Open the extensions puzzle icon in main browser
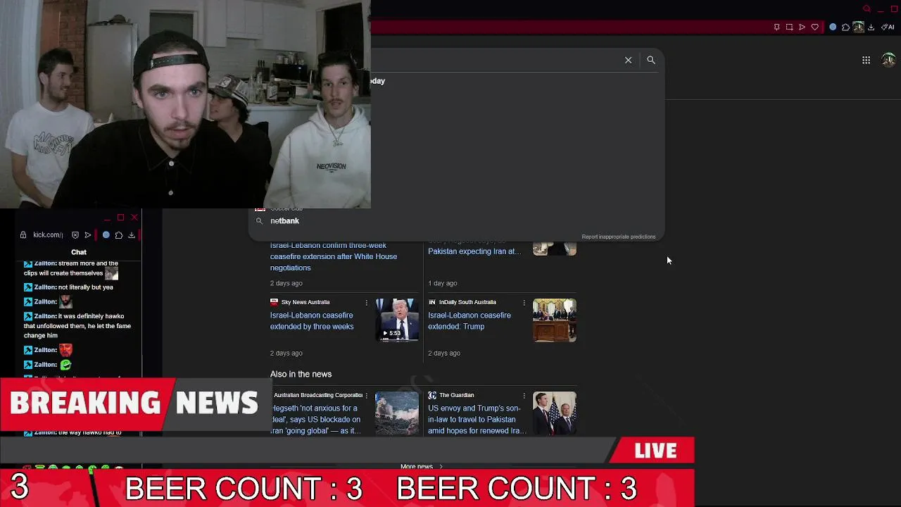Image resolution: width=901 pixels, height=507 pixels. pos(845,27)
